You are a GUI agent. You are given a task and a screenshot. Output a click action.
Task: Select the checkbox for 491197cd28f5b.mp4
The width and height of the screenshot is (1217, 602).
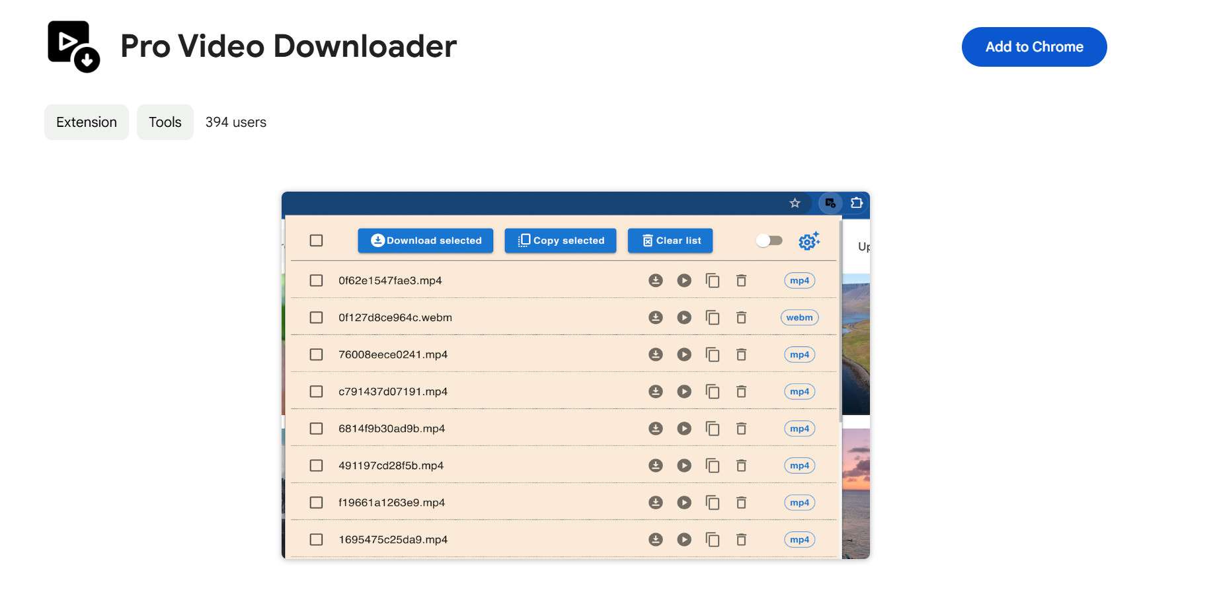pos(316,465)
